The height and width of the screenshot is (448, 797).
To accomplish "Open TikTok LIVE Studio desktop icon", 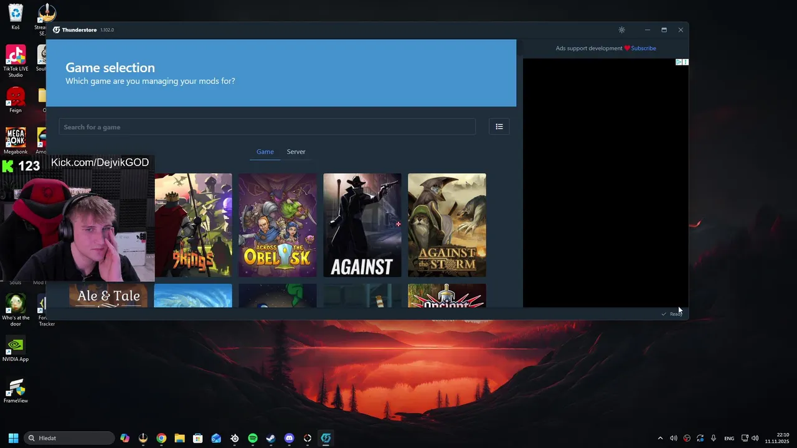I will pos(16,61).
